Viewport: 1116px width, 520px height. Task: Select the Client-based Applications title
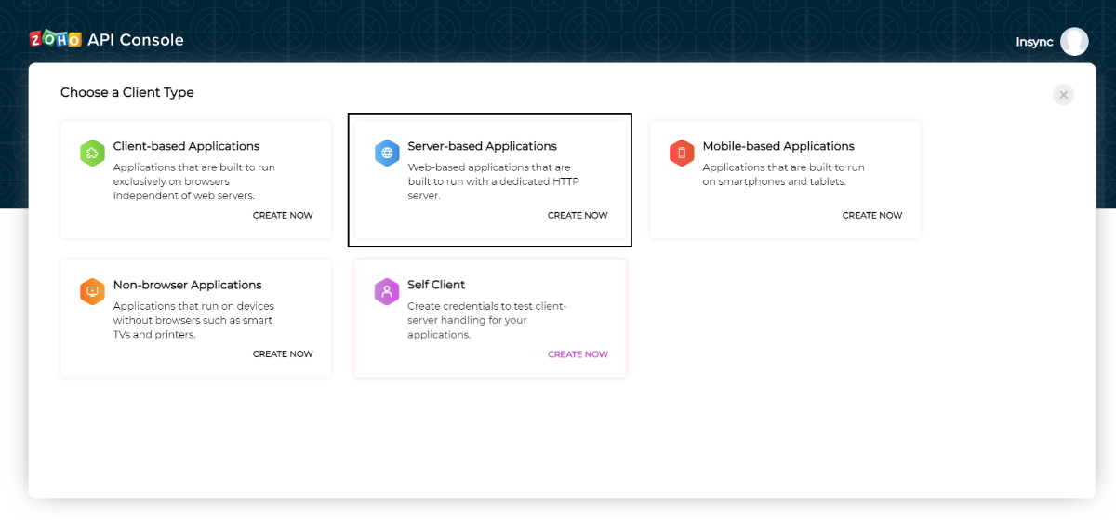tap(186, 146)
